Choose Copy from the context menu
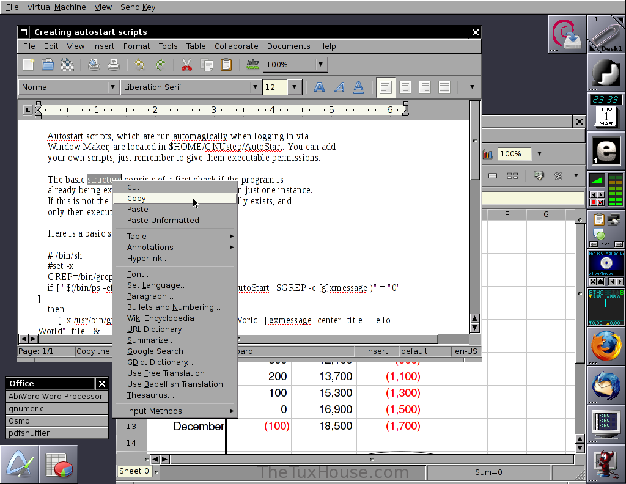Screen dimensions: 626x484 pos(137,199)
